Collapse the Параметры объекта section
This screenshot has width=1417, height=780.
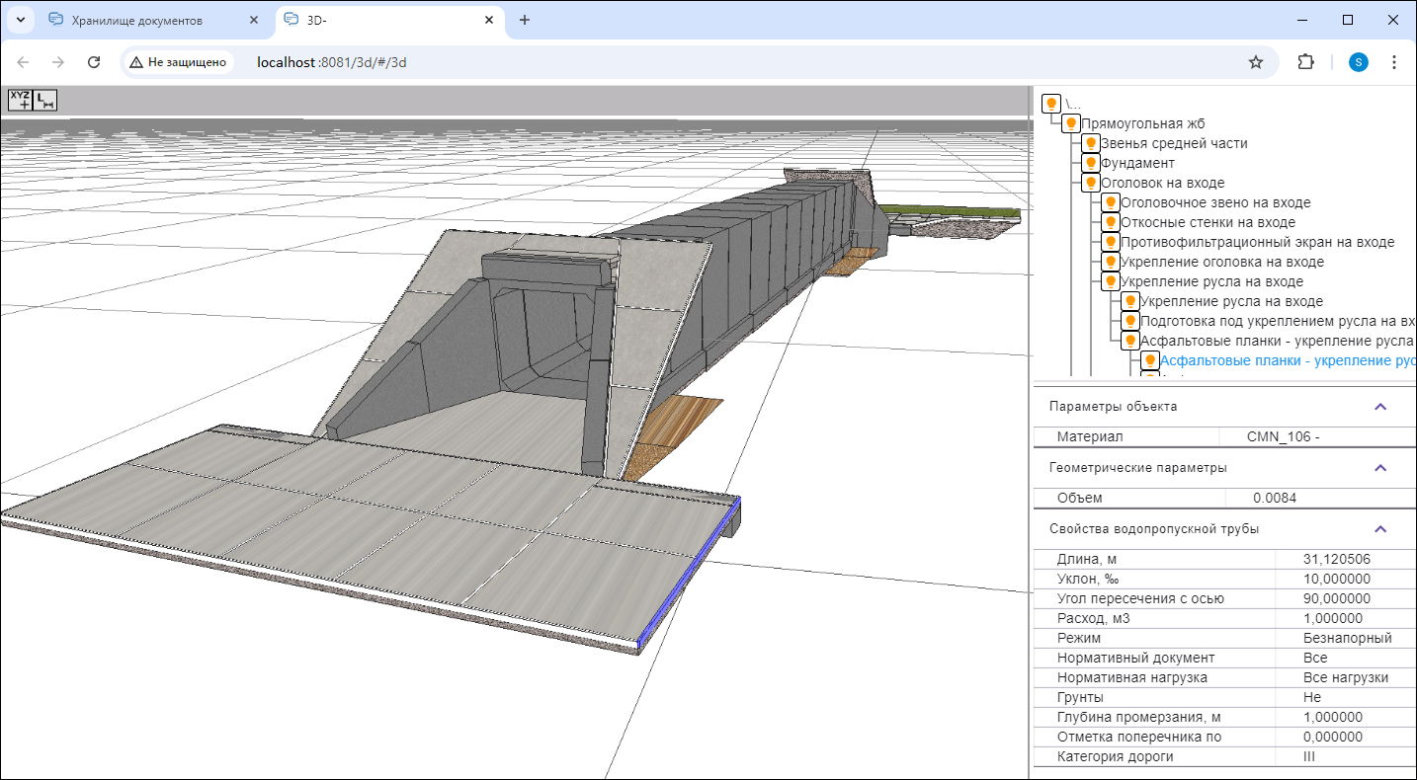1380,407
